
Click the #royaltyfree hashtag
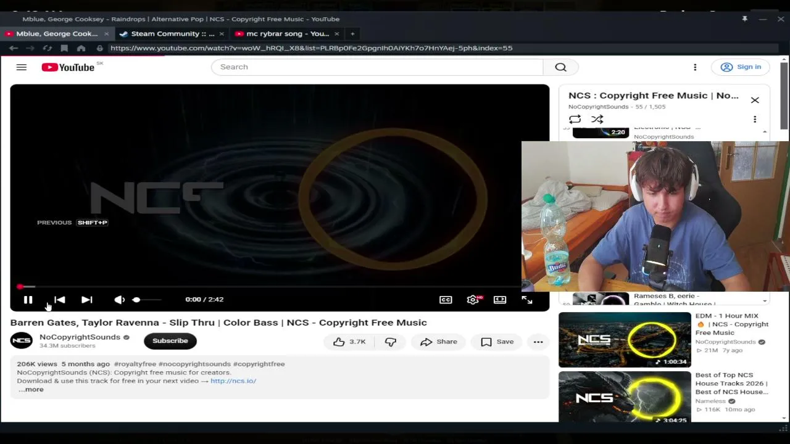point(135,364)
